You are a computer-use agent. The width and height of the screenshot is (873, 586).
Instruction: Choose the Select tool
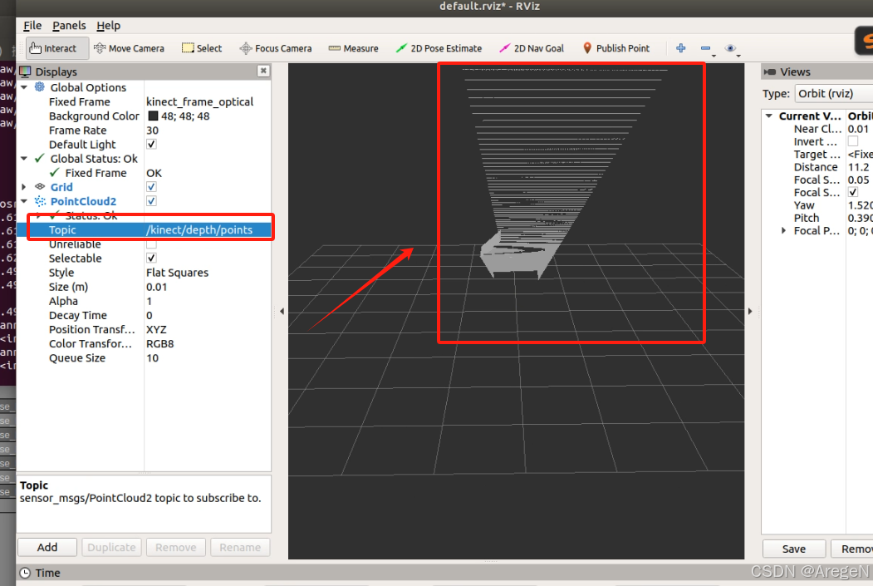pos(202,48)
